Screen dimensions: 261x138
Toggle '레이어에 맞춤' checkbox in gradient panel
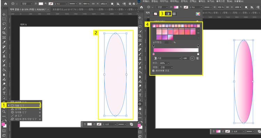pyautogui.click(x=153, y=71)
